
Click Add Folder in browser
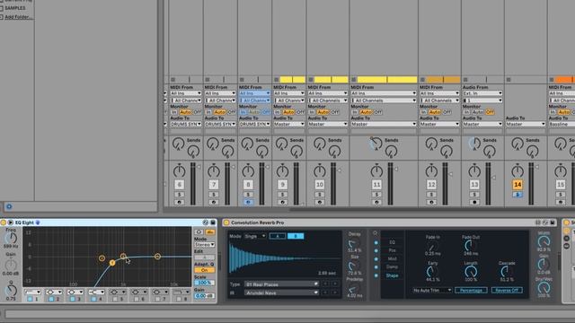pos(18,17)
